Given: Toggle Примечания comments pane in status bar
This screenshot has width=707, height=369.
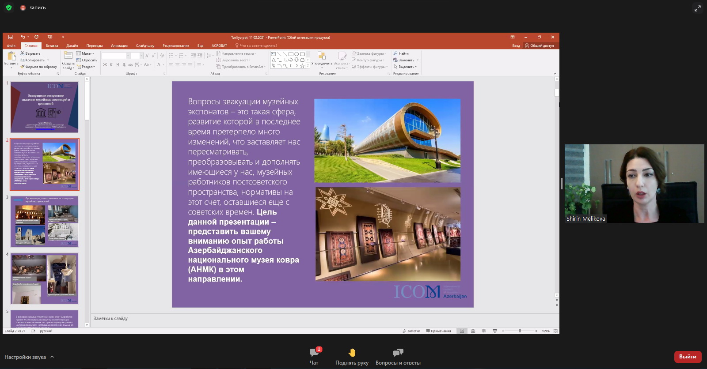Looking at the screenshot, I should click(438, 331).
